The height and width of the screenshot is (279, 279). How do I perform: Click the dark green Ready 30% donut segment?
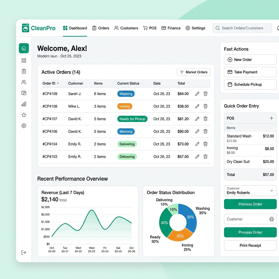click(x=164, y=223)
